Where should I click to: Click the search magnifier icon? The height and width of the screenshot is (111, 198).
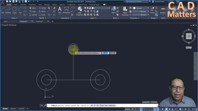150,2
